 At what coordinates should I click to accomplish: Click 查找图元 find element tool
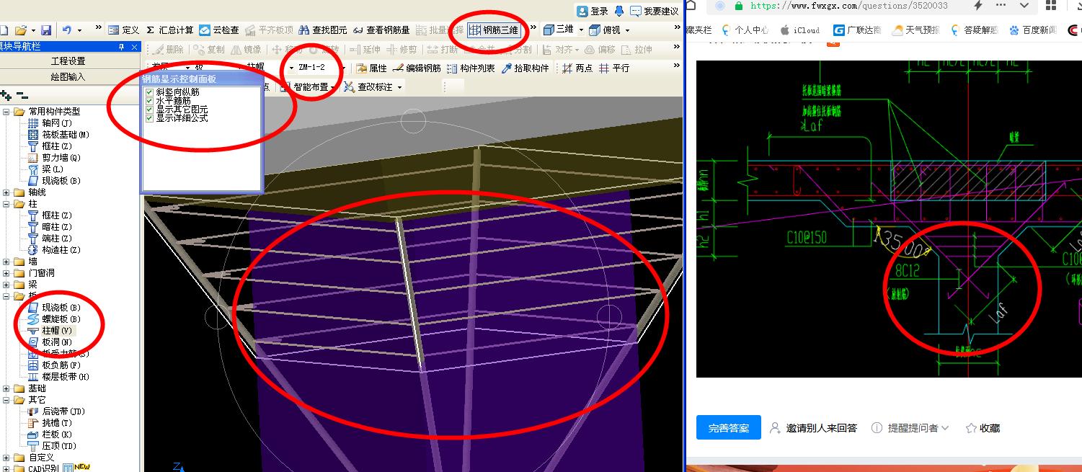(322, 30)
